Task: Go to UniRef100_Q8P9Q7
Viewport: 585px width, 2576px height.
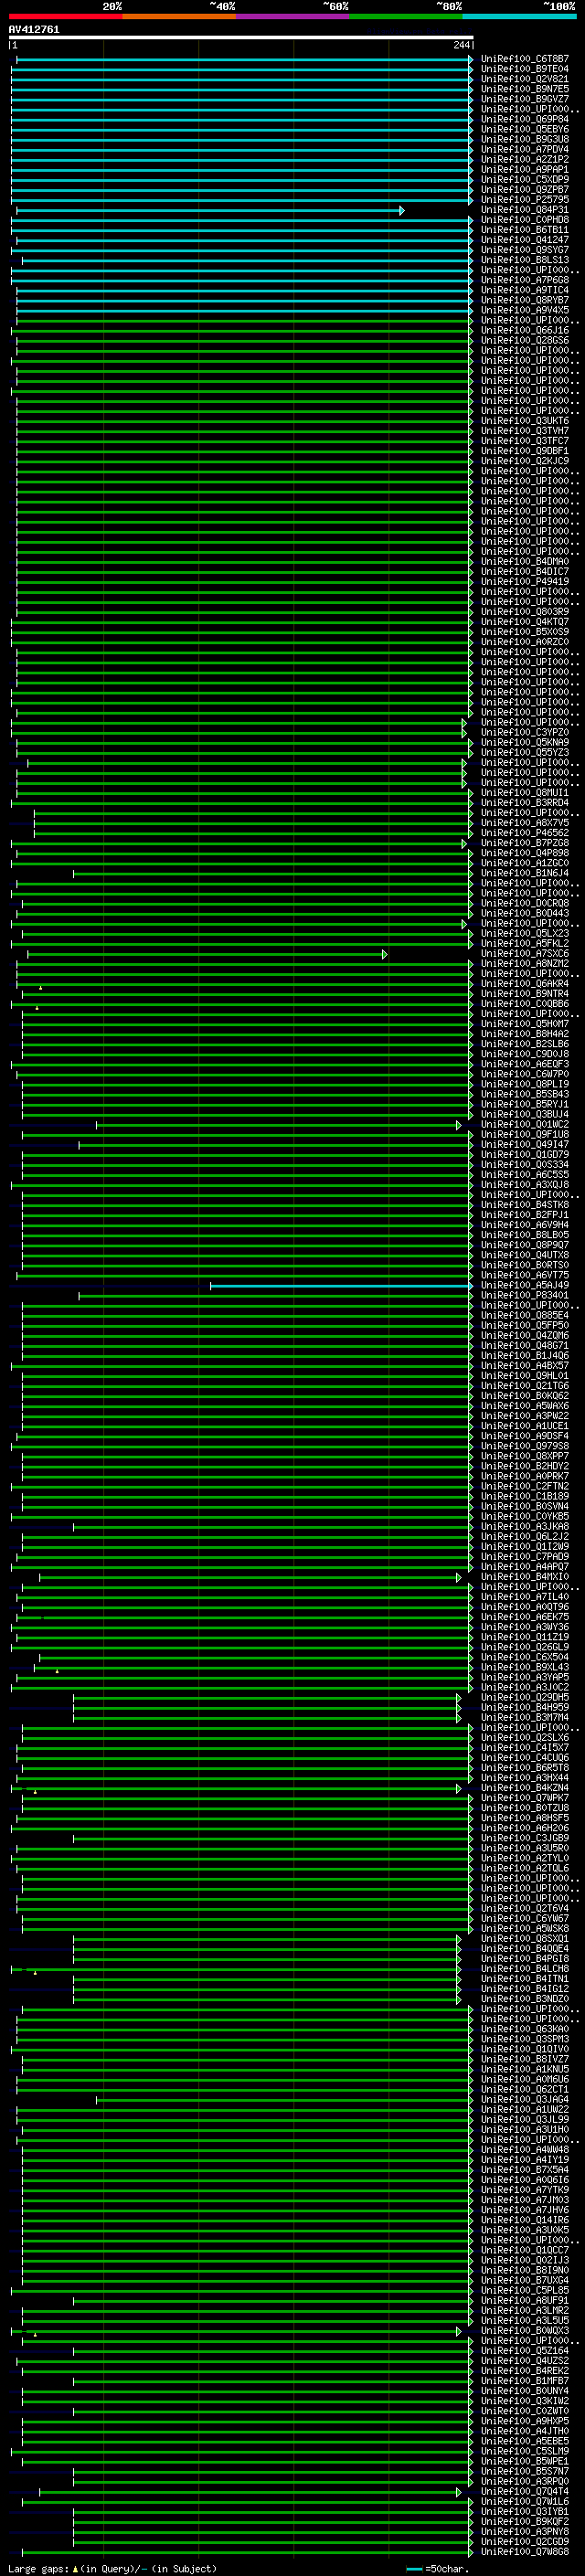Action: pyautogui.click(x=524, y=1245)
